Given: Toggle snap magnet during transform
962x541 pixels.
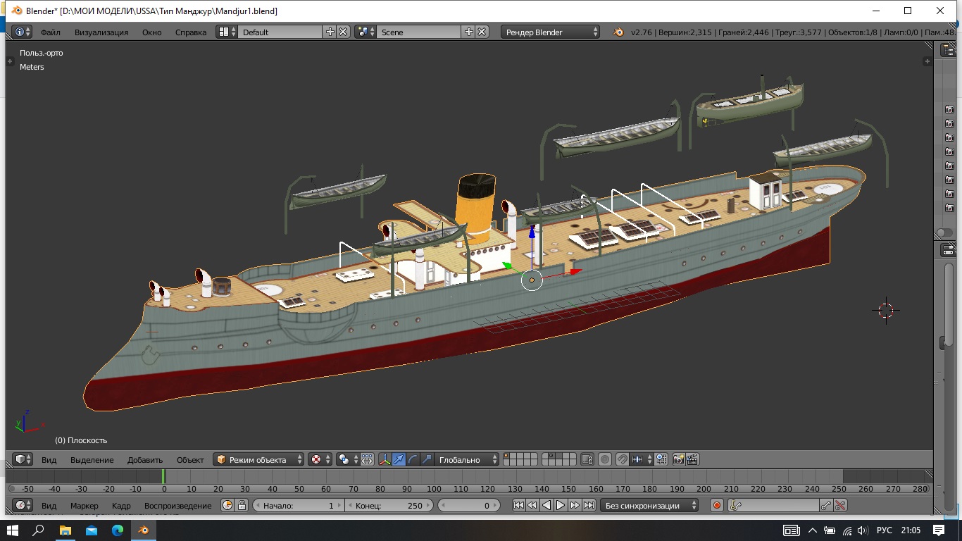Looking at the screenshot, I should point(622,459).
